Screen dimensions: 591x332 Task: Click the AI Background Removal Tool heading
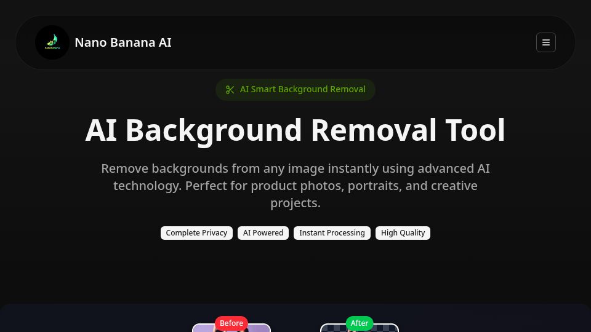pyautogui.click(x=295, y=130)
